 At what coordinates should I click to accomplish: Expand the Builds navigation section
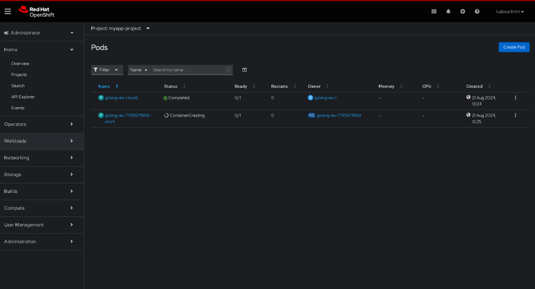coord(42,191)
